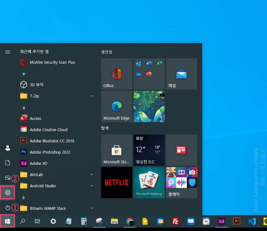Image resolution: width=267 pixels, height=231 pixels.
Task: Launch Microsoft Mahjong tile
Action: 149,182
